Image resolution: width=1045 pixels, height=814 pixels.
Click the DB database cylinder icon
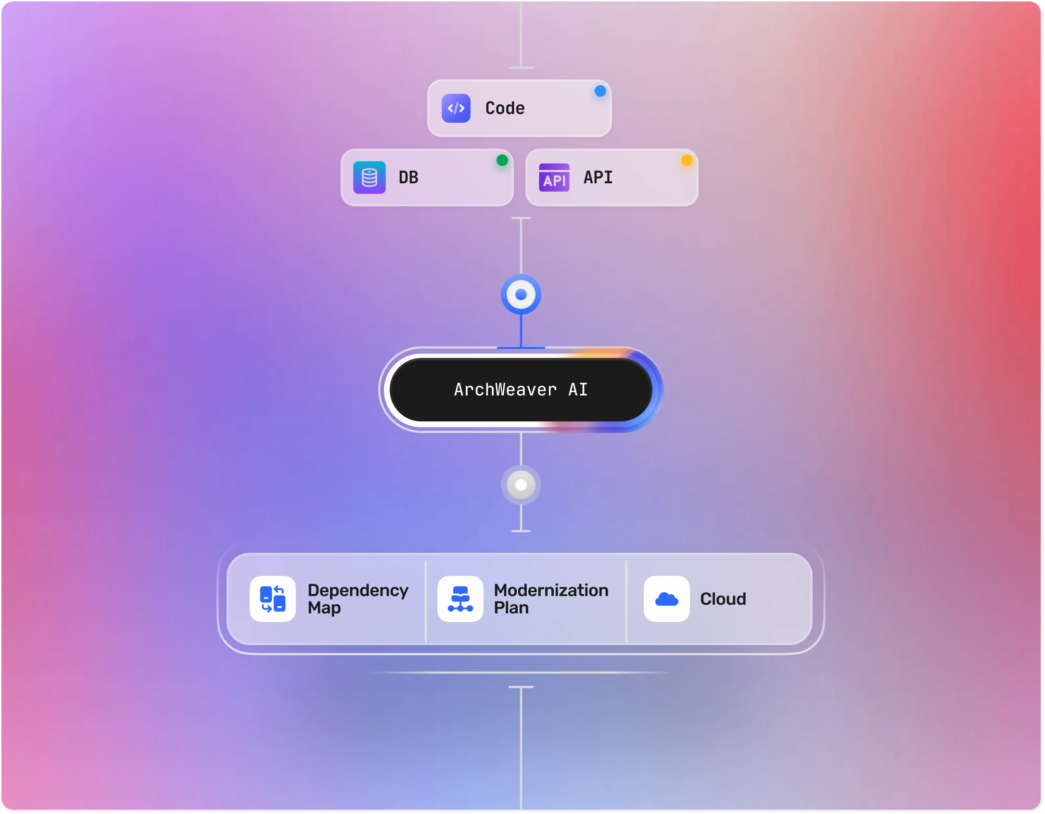(369, 178)
